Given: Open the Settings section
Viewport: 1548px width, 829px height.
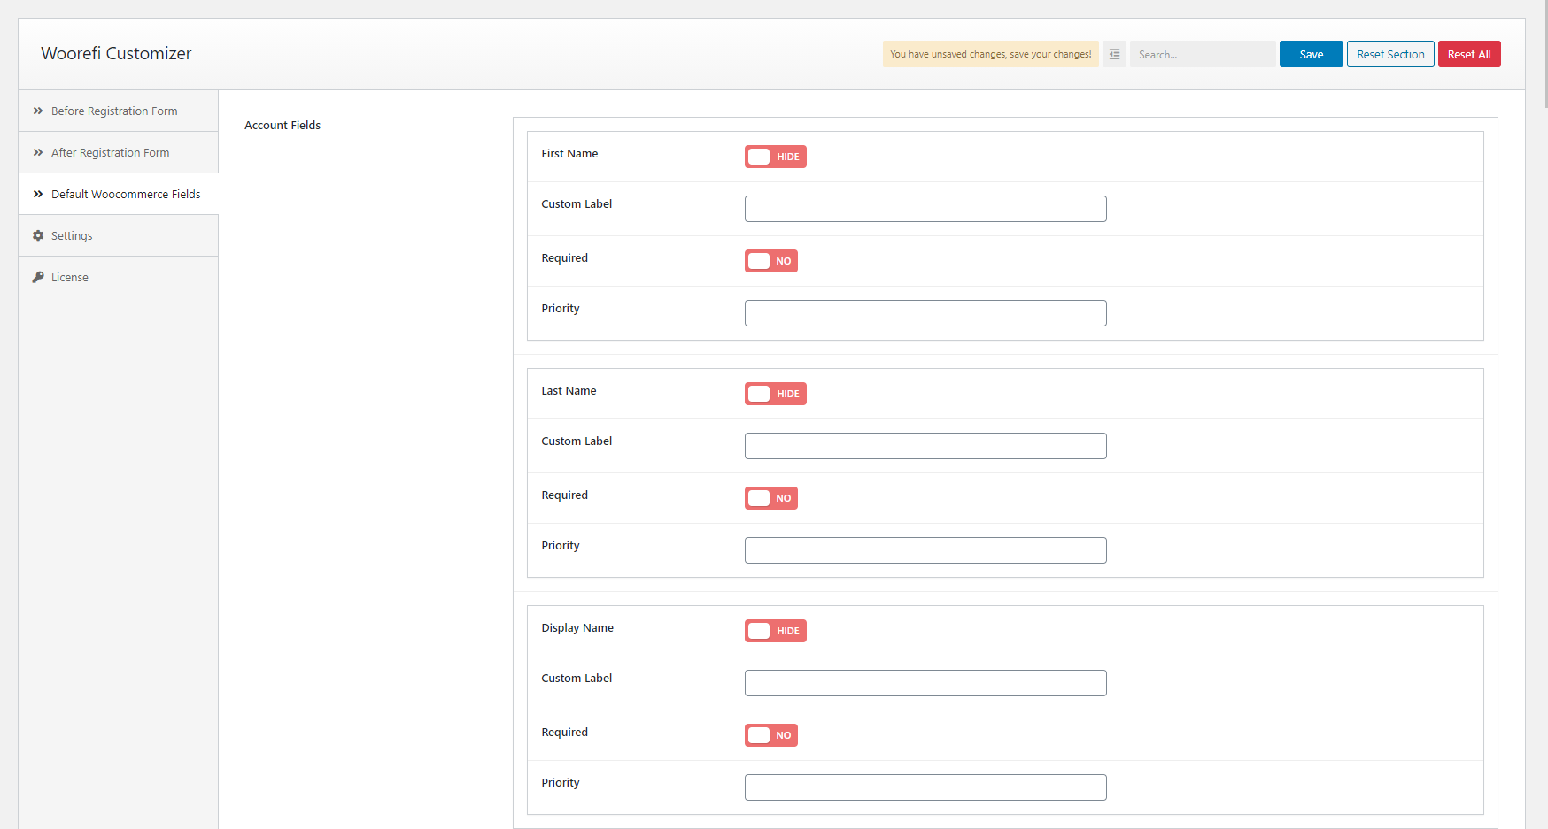Looking at the screenshot, I should [71, 235].
